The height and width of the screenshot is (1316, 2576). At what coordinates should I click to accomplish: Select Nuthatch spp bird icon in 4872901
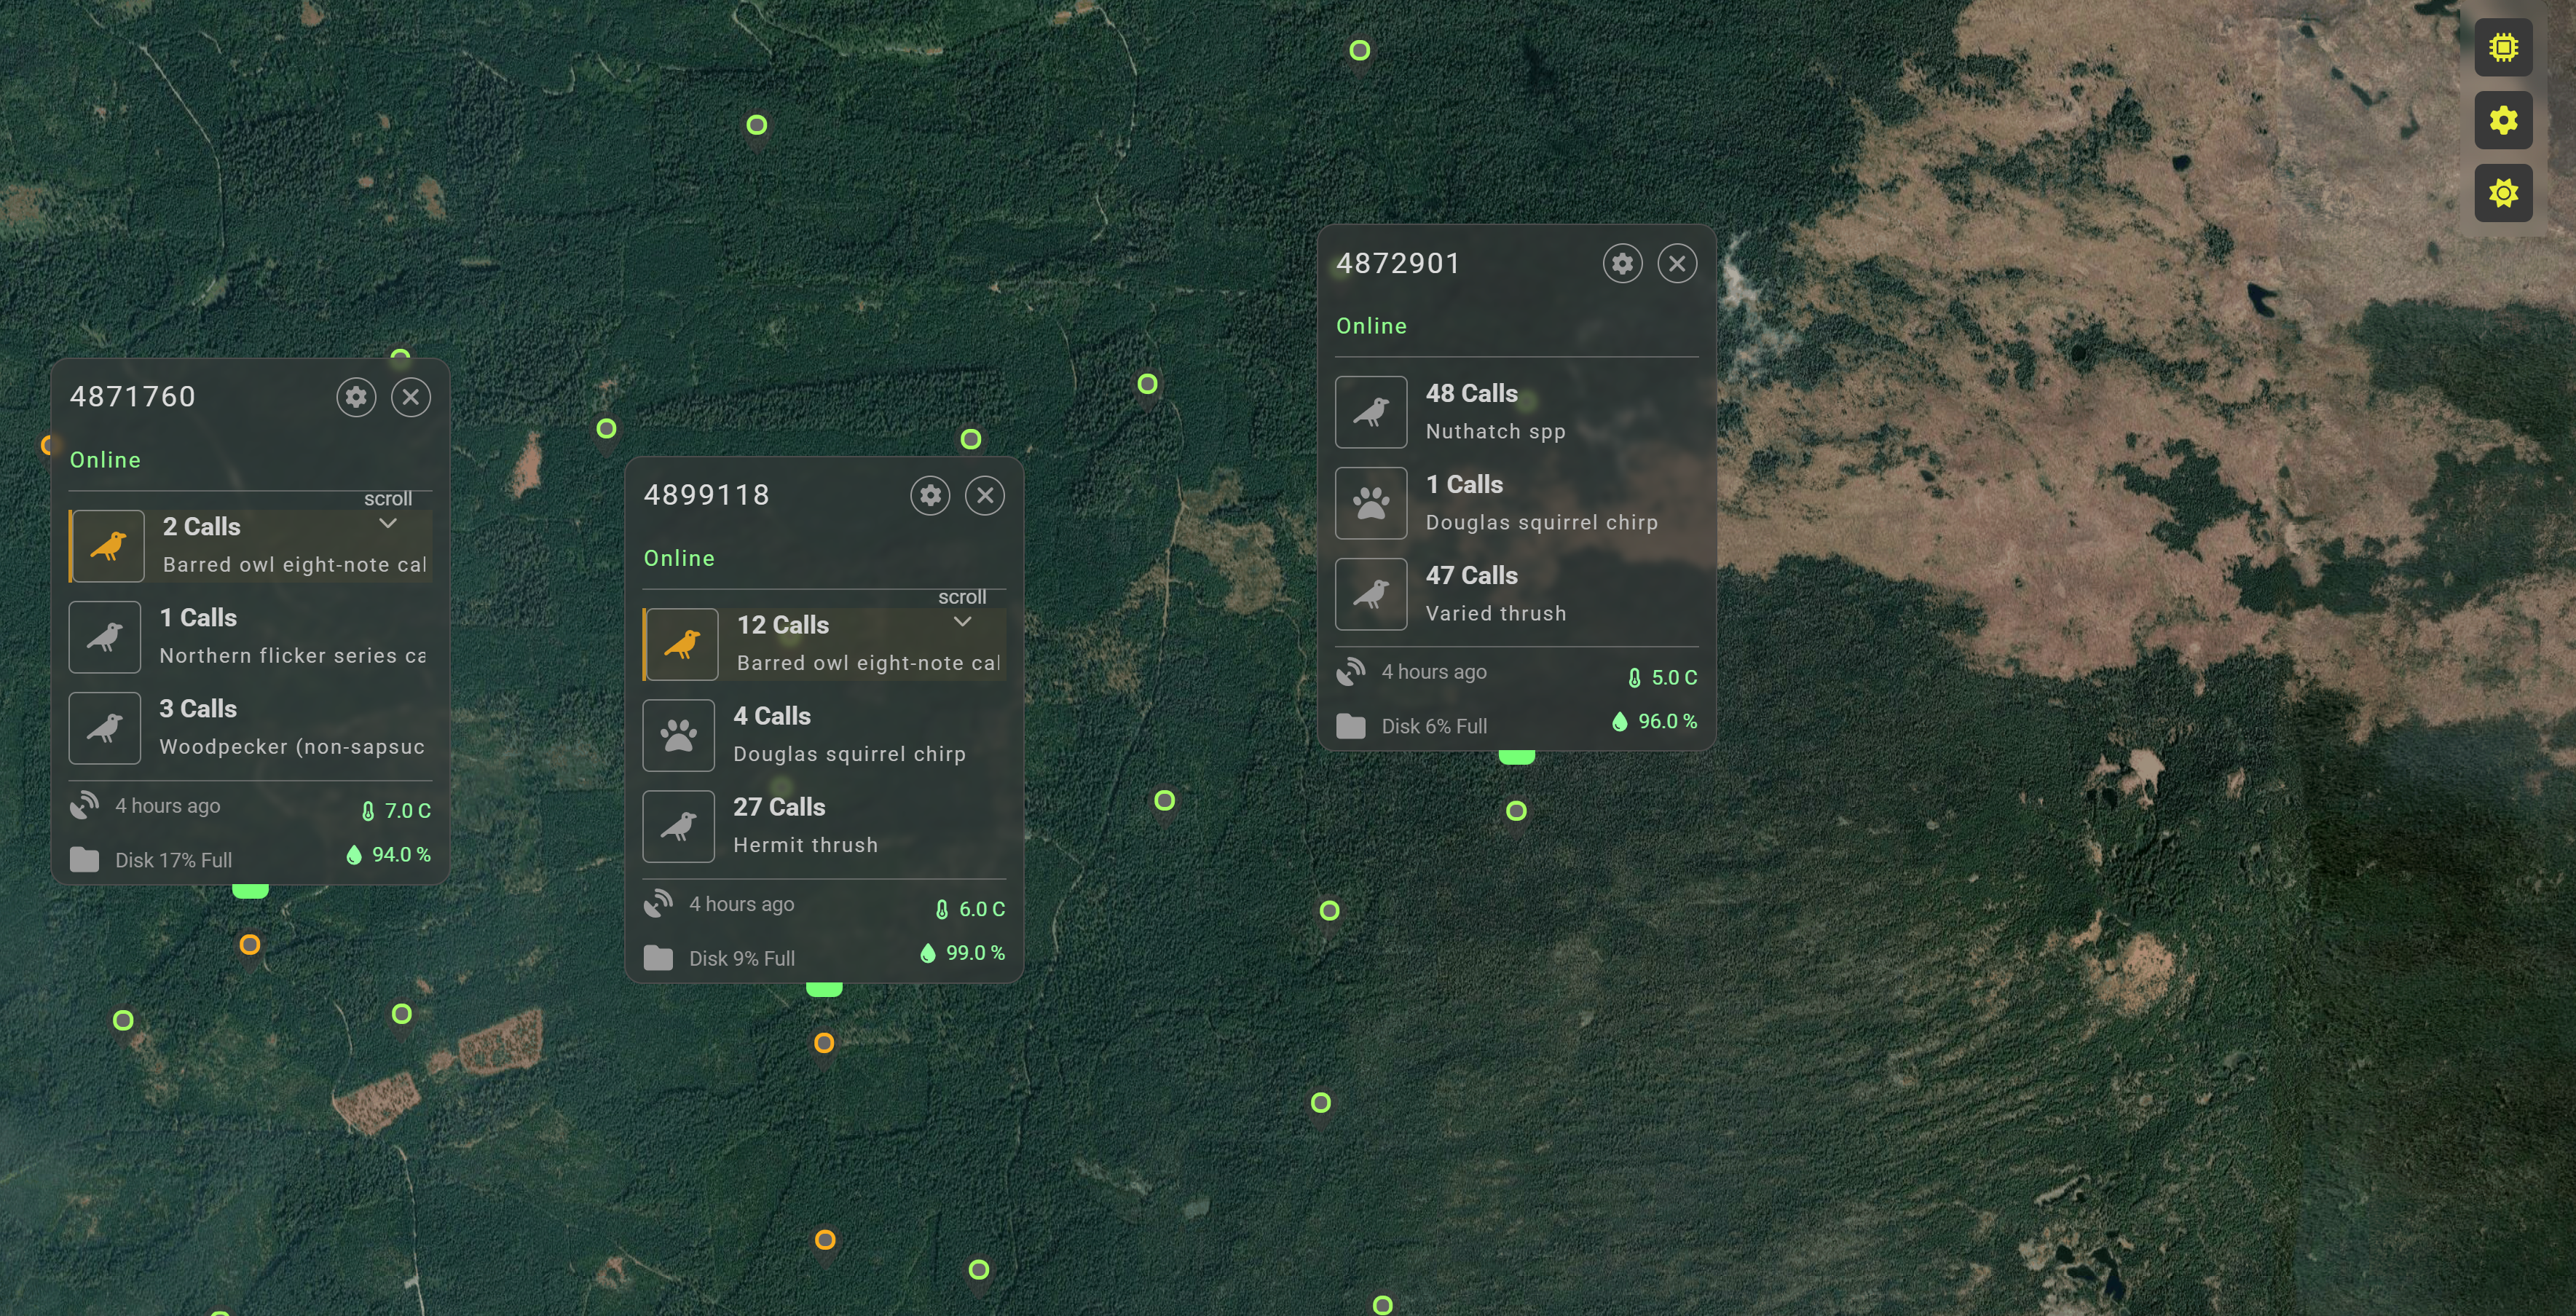tap(1371, 412)
